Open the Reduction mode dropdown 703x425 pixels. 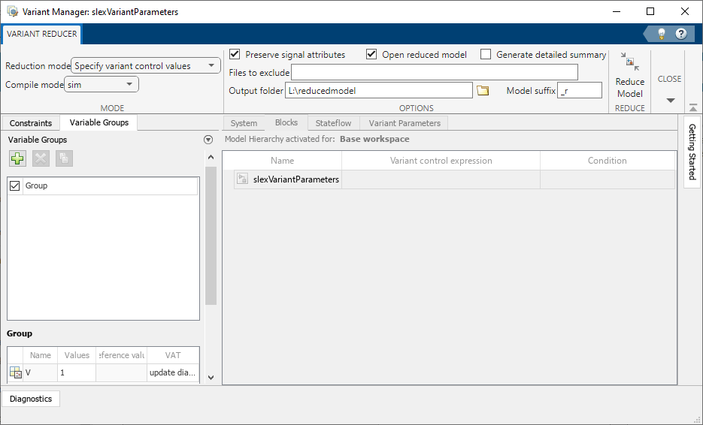tap(144, 66)
